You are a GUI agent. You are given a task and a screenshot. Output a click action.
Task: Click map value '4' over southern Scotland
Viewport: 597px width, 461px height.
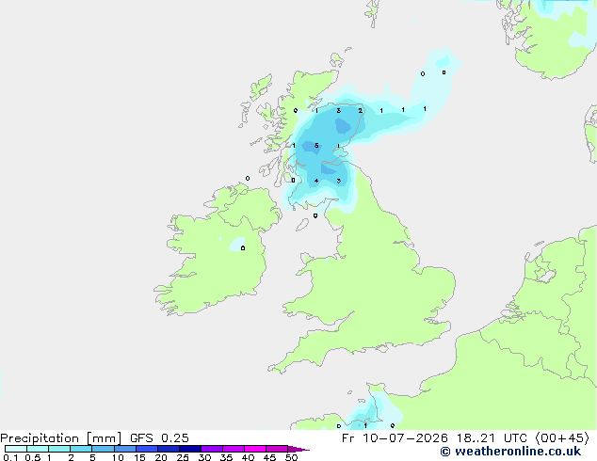click(x=316, y=181)
